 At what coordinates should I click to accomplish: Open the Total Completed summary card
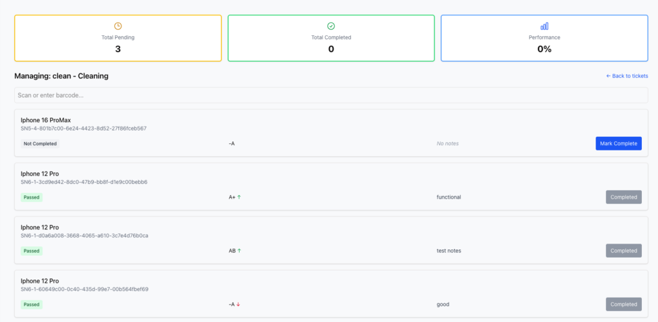331,38
